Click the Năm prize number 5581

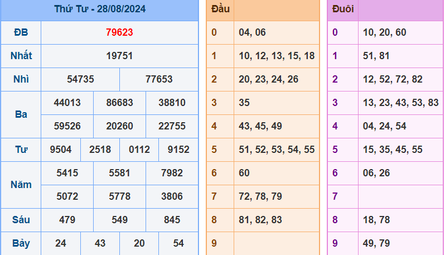tap(119, 173)
